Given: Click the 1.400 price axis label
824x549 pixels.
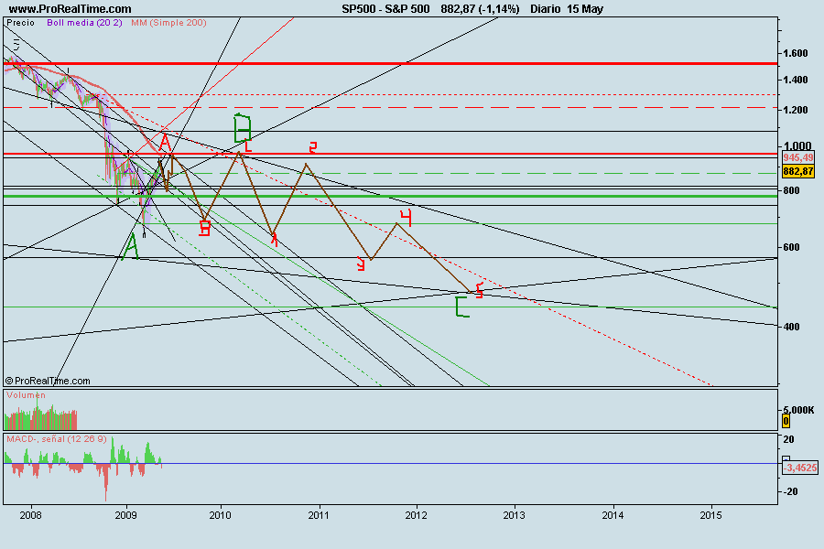Looking at the screenshot, I should click(795, 80).
